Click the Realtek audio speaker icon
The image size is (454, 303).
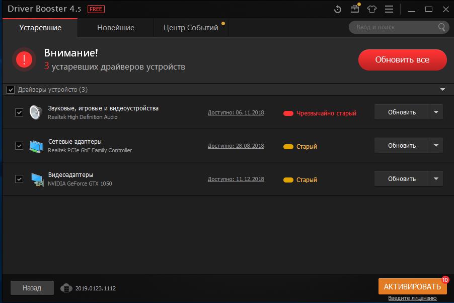(x=36, y=112)
